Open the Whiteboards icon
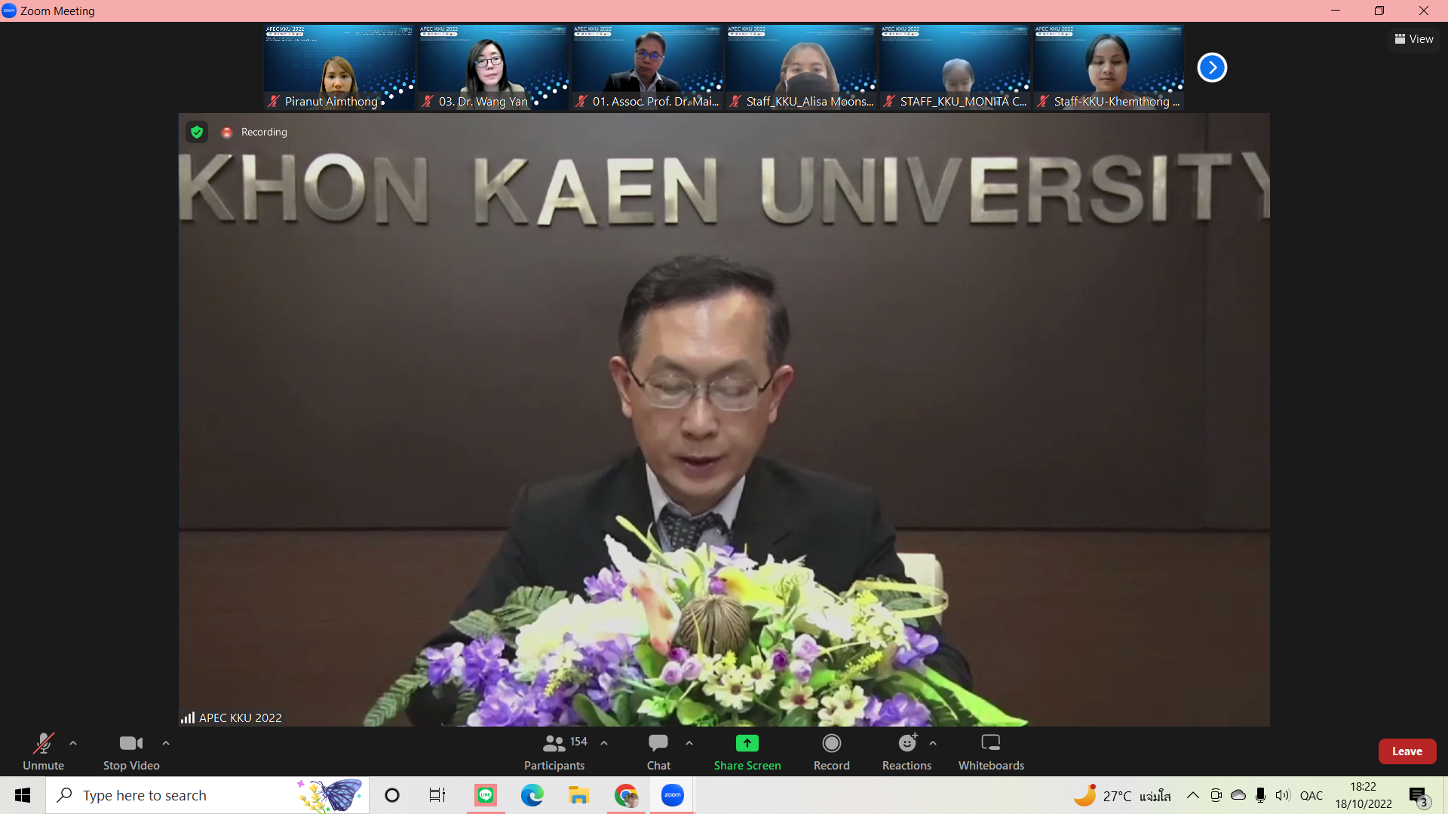 (x=990, y=743)
